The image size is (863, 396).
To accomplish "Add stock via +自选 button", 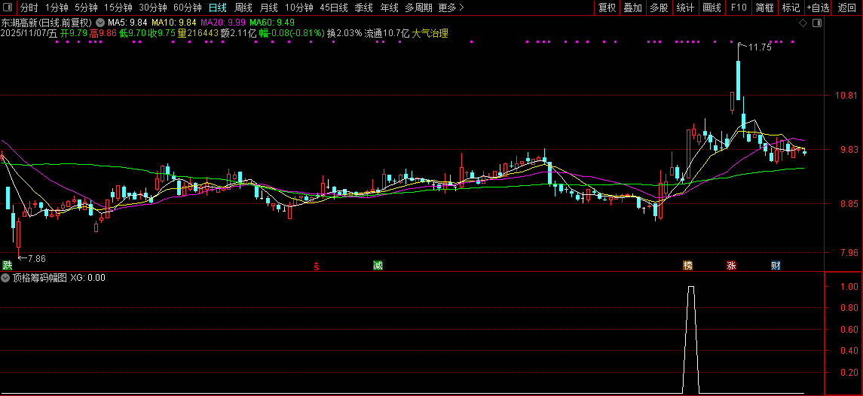I will click(818, 8).
